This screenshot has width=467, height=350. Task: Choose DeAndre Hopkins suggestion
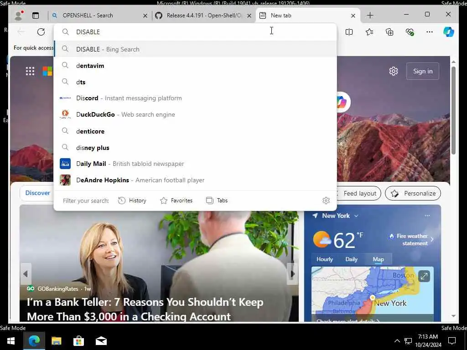[x=195, y=180]
